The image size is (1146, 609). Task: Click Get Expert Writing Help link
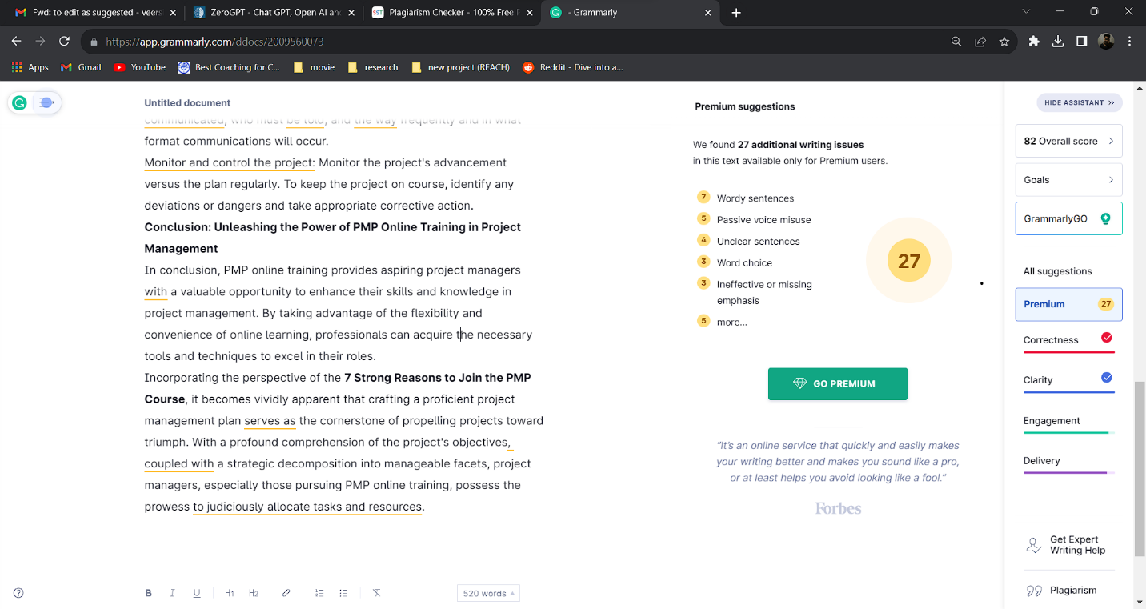[x=1077, y=545]
